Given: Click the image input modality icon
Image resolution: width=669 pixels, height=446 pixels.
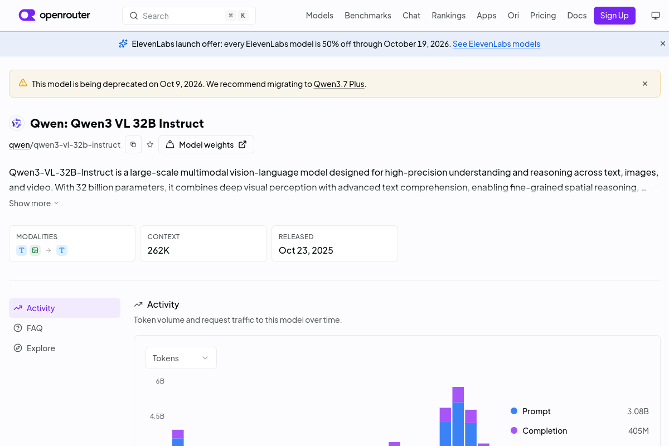Looking at the screenshot, I should click(x=35, y=250).
